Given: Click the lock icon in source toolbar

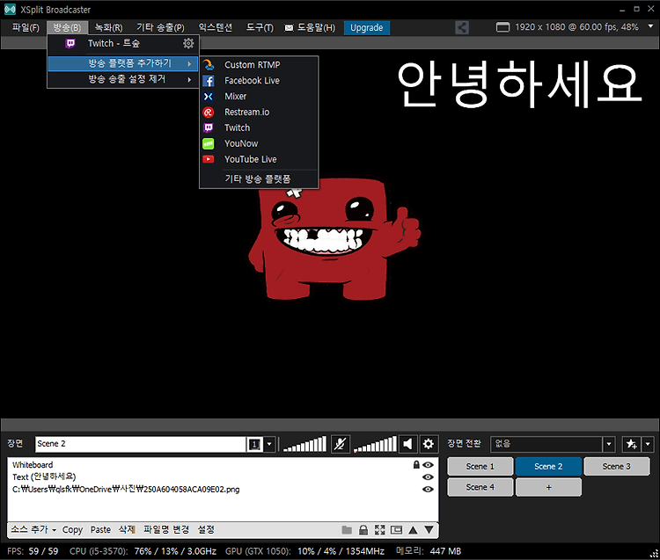Looking at the screenshot, I should 363,530.
